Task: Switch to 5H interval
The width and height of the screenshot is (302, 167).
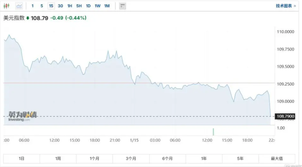Action: point(79,6)
